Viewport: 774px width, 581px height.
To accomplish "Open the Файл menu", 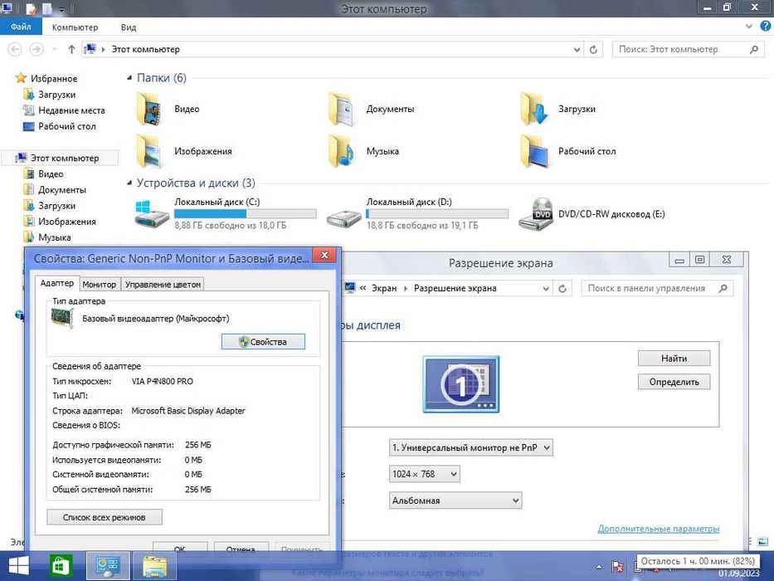I will point(21,27).
